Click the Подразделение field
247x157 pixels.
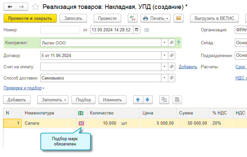click(x=241, y=55)
